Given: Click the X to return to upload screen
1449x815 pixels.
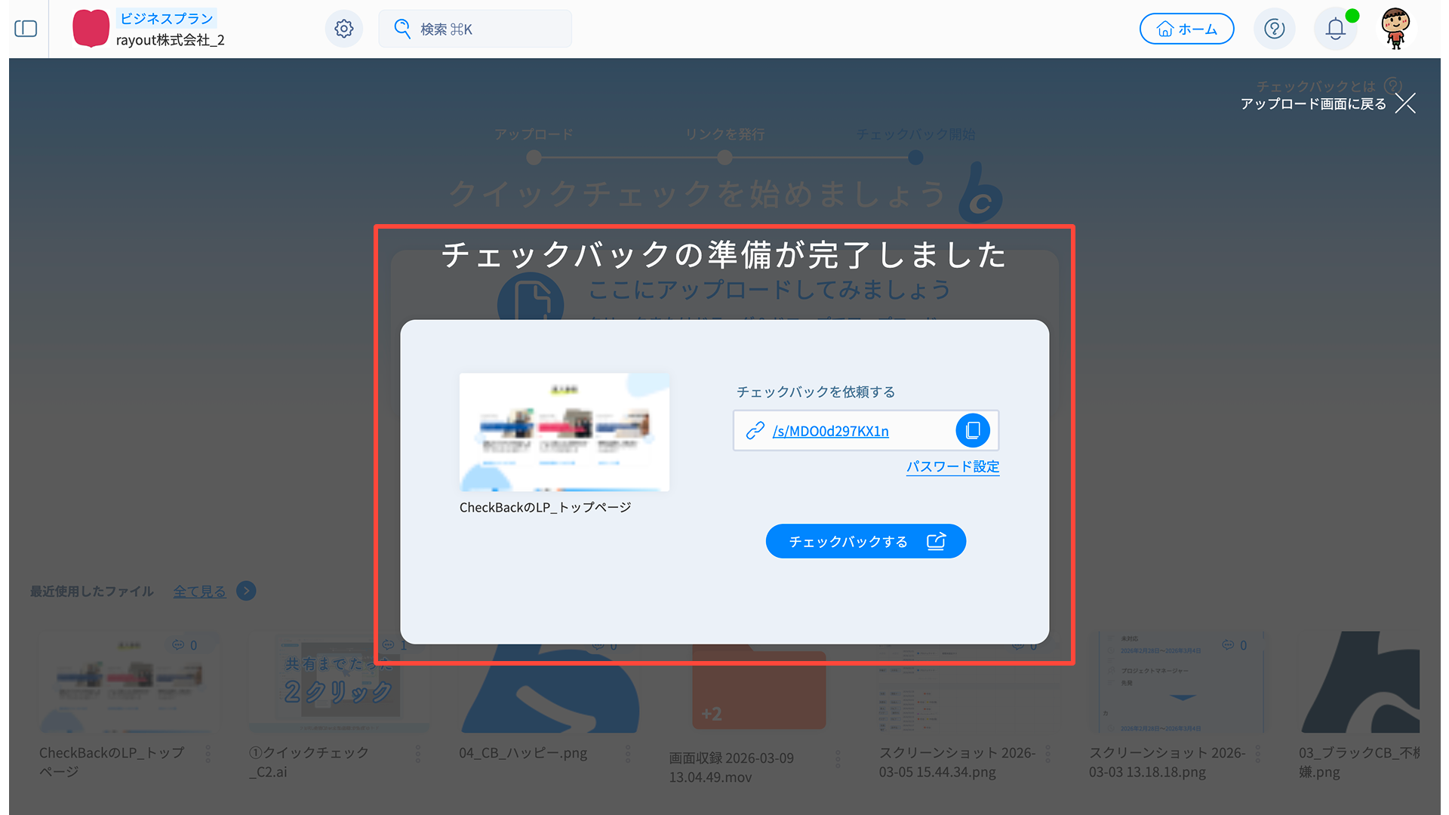Looking at the screenshot, I should 1404,103.
